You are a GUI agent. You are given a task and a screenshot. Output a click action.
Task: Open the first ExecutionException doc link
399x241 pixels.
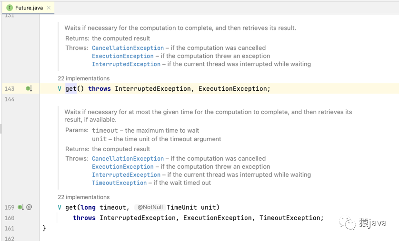tap(123, 56)
